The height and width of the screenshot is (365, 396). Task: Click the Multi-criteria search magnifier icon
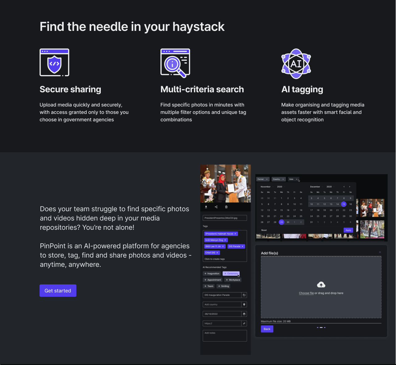[x=175, y=63]
